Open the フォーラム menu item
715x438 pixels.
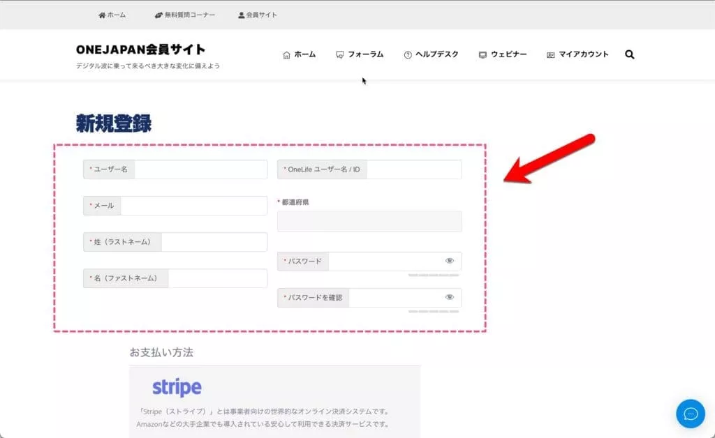point(365,54)
